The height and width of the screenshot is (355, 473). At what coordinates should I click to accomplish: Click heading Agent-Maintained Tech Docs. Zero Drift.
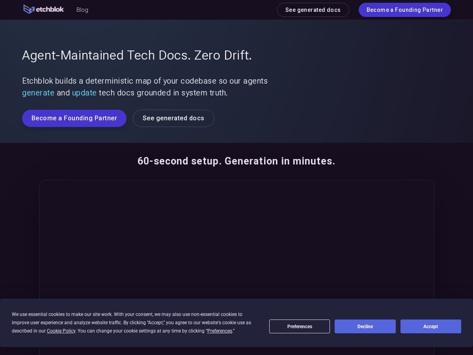coord(137,55)
